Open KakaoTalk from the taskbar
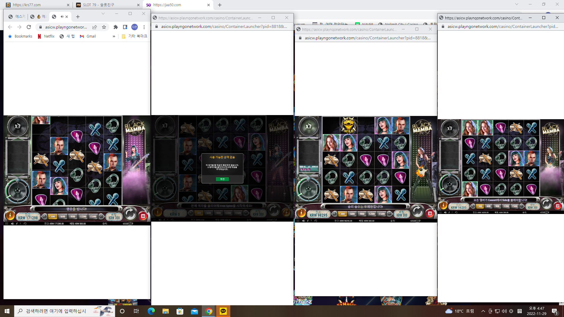564x317 pixels. 223,311
